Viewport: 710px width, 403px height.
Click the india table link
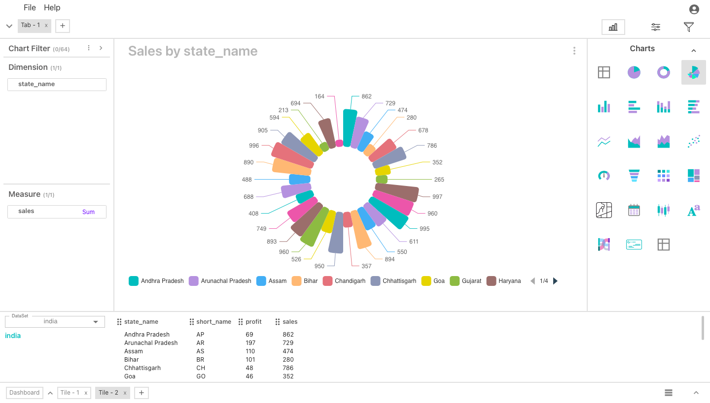click(13, 336)
